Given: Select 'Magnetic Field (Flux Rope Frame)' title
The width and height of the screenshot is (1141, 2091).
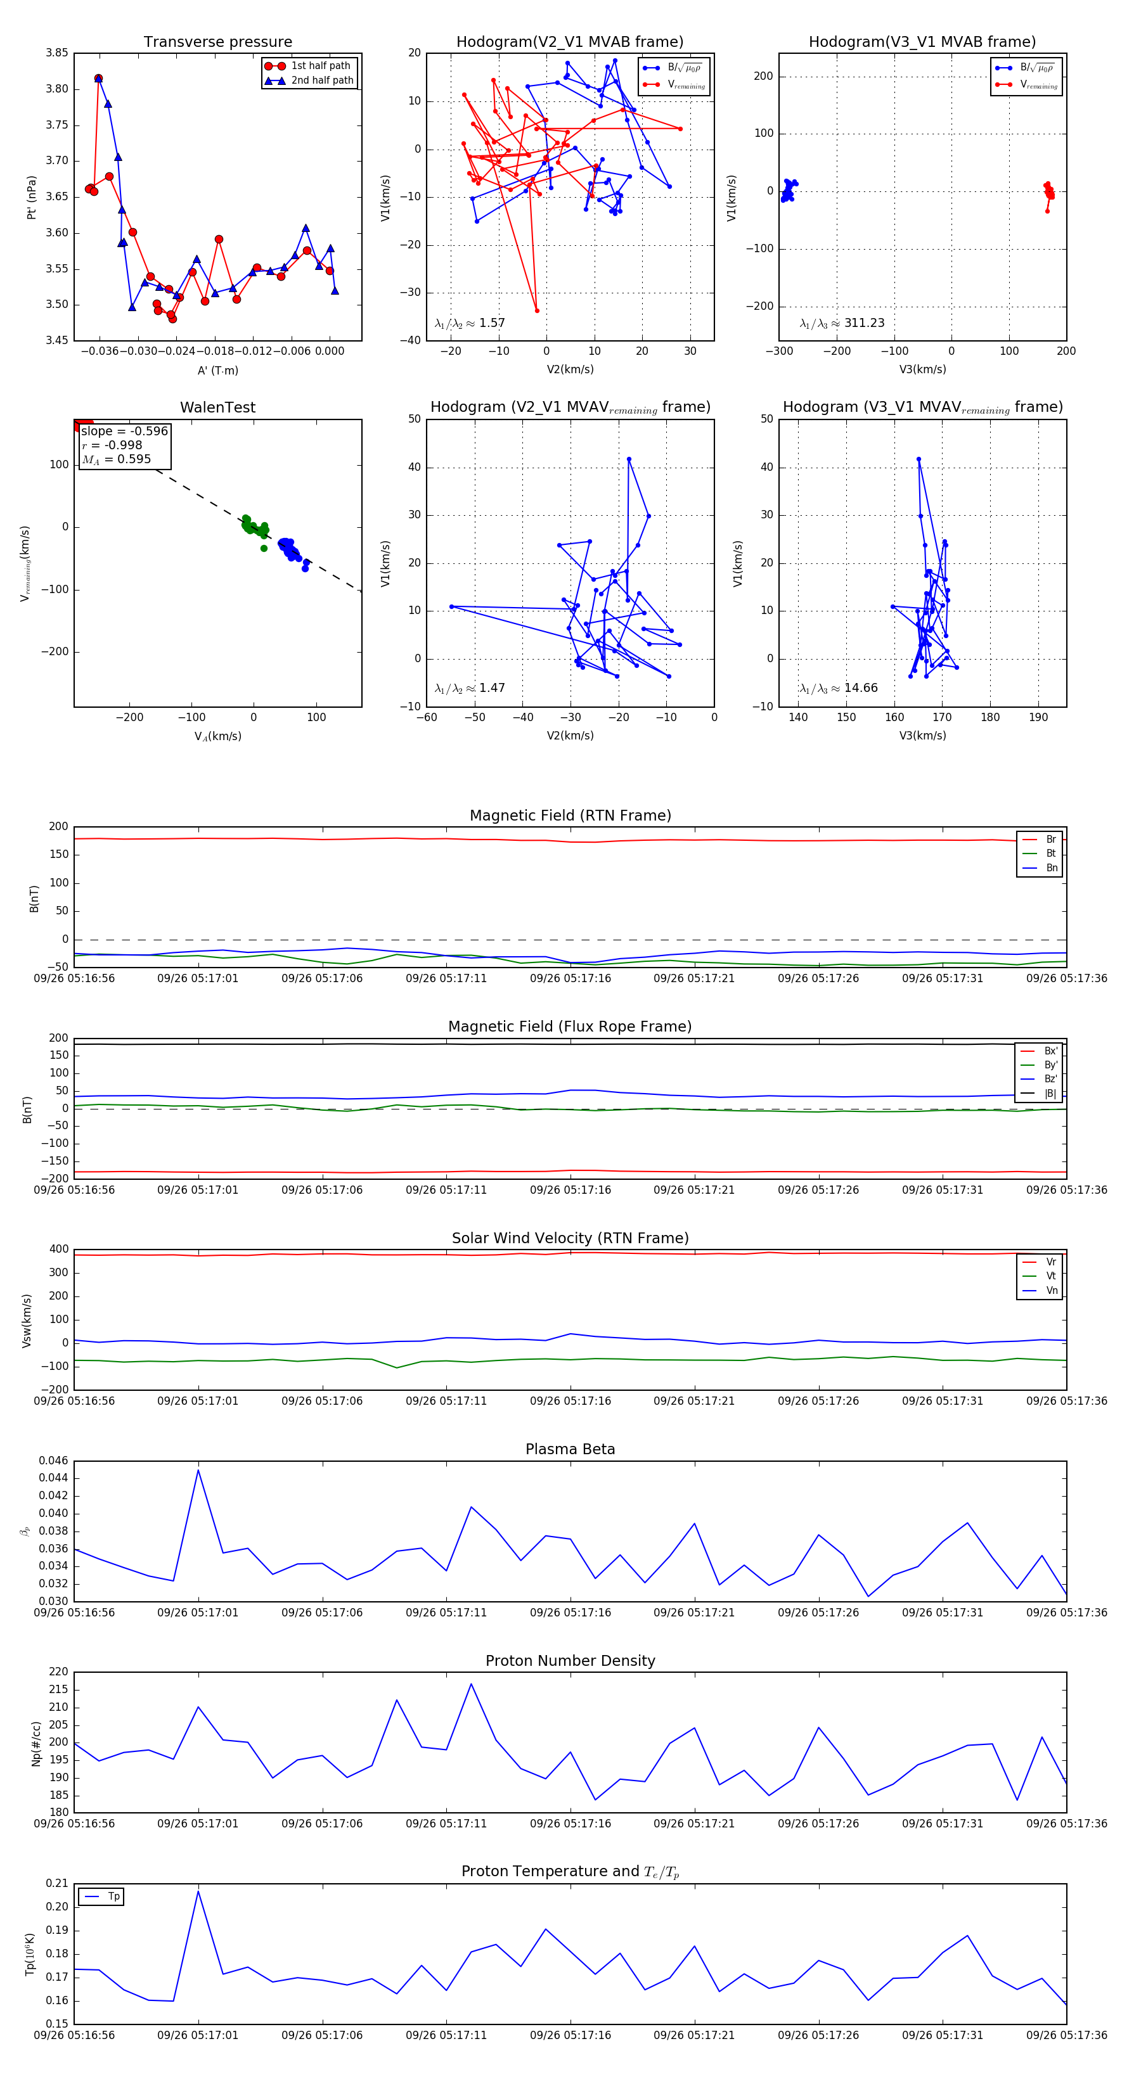Looking at the screenshot, I should click(x=570, y=1027).
